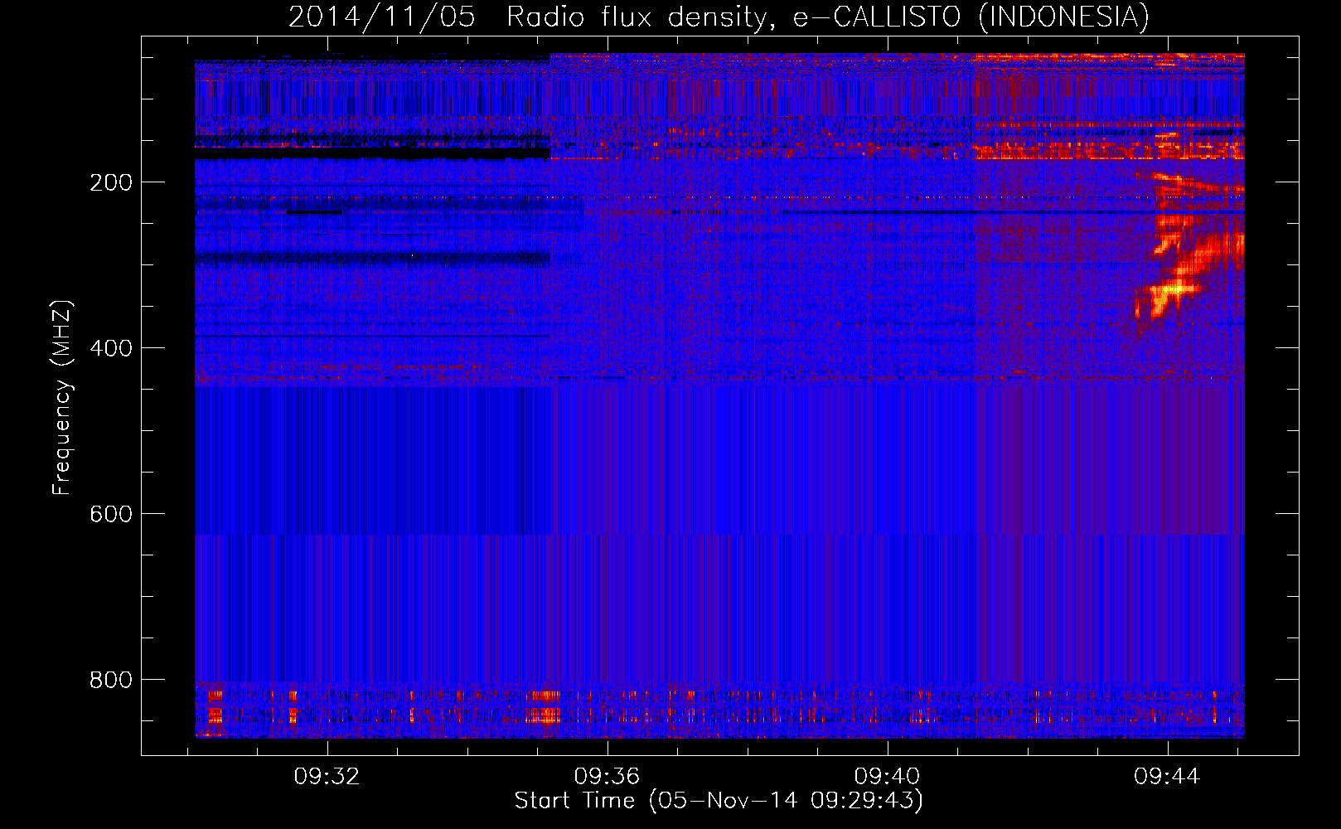Click the "Start Time (05-Nov-14 09:29:43)" label

[719, 801]
